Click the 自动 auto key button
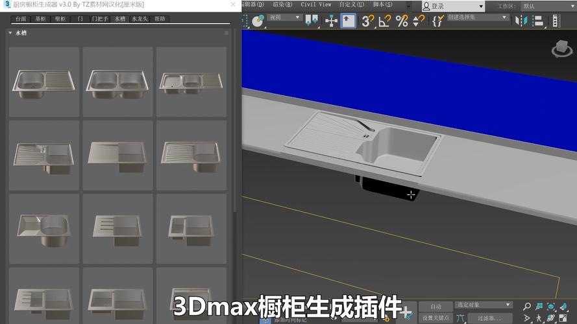Screen dimensions: 577x324 436,307
